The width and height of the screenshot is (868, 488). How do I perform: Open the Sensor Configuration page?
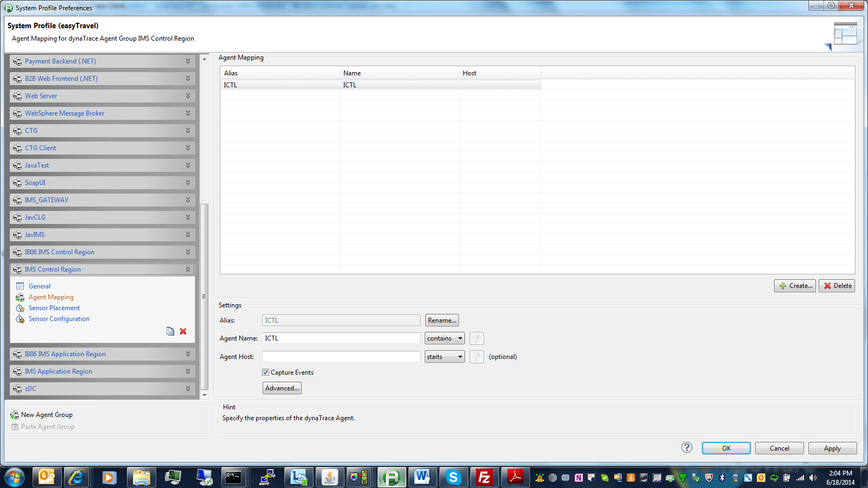(59, 319)
